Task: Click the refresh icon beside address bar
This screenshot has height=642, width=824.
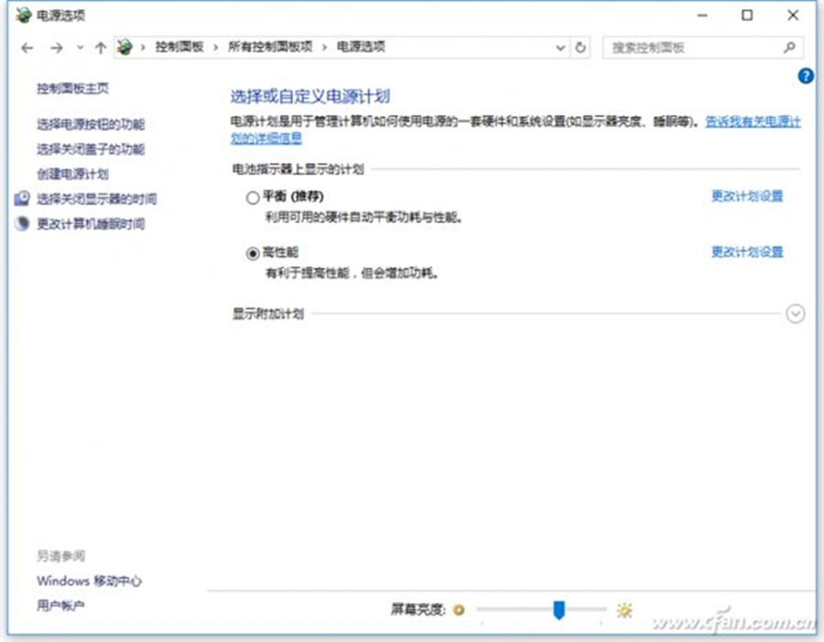Action: click(x=581, y=48)
